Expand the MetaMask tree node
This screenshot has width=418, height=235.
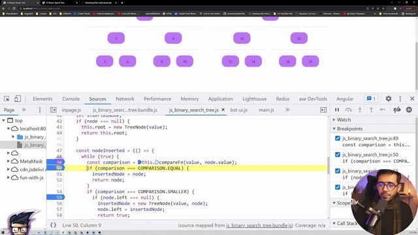(8, 161)
